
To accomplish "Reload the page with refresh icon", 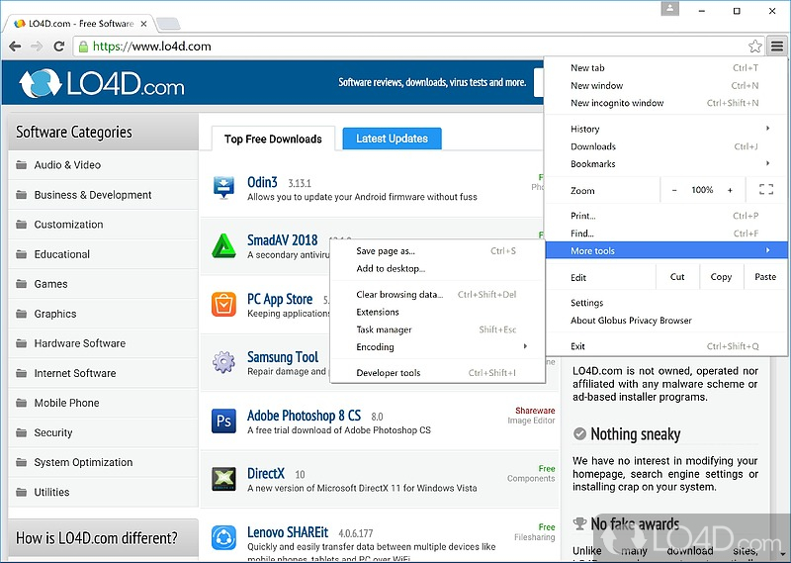I will (59, 47).
